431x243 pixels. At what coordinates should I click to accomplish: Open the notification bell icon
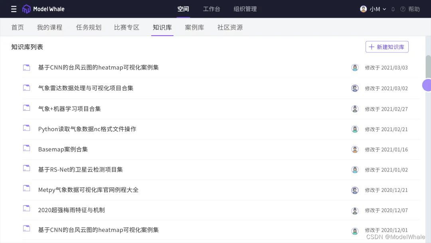pos(393,9)
